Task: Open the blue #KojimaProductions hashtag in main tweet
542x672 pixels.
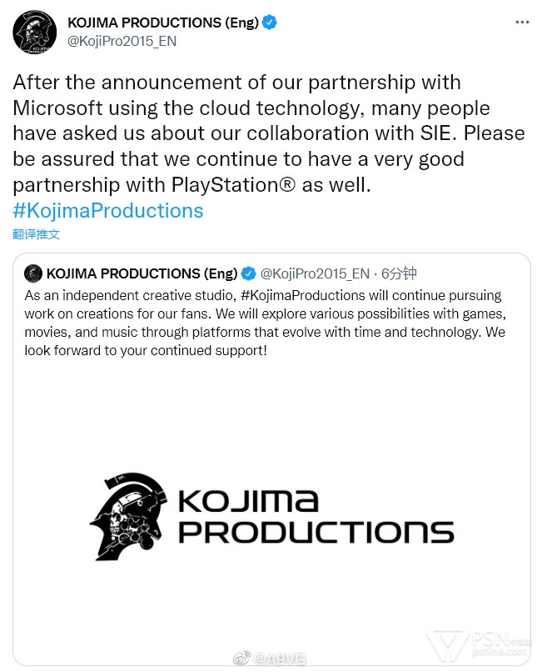Action: pyautogui.click(x=108, y=210)
